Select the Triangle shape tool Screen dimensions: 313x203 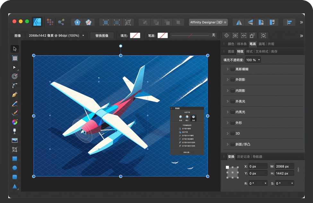click(15, 186)
